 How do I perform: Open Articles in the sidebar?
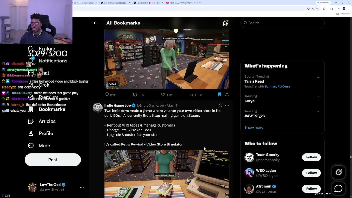pyautogui.click(x=42, y=122)
